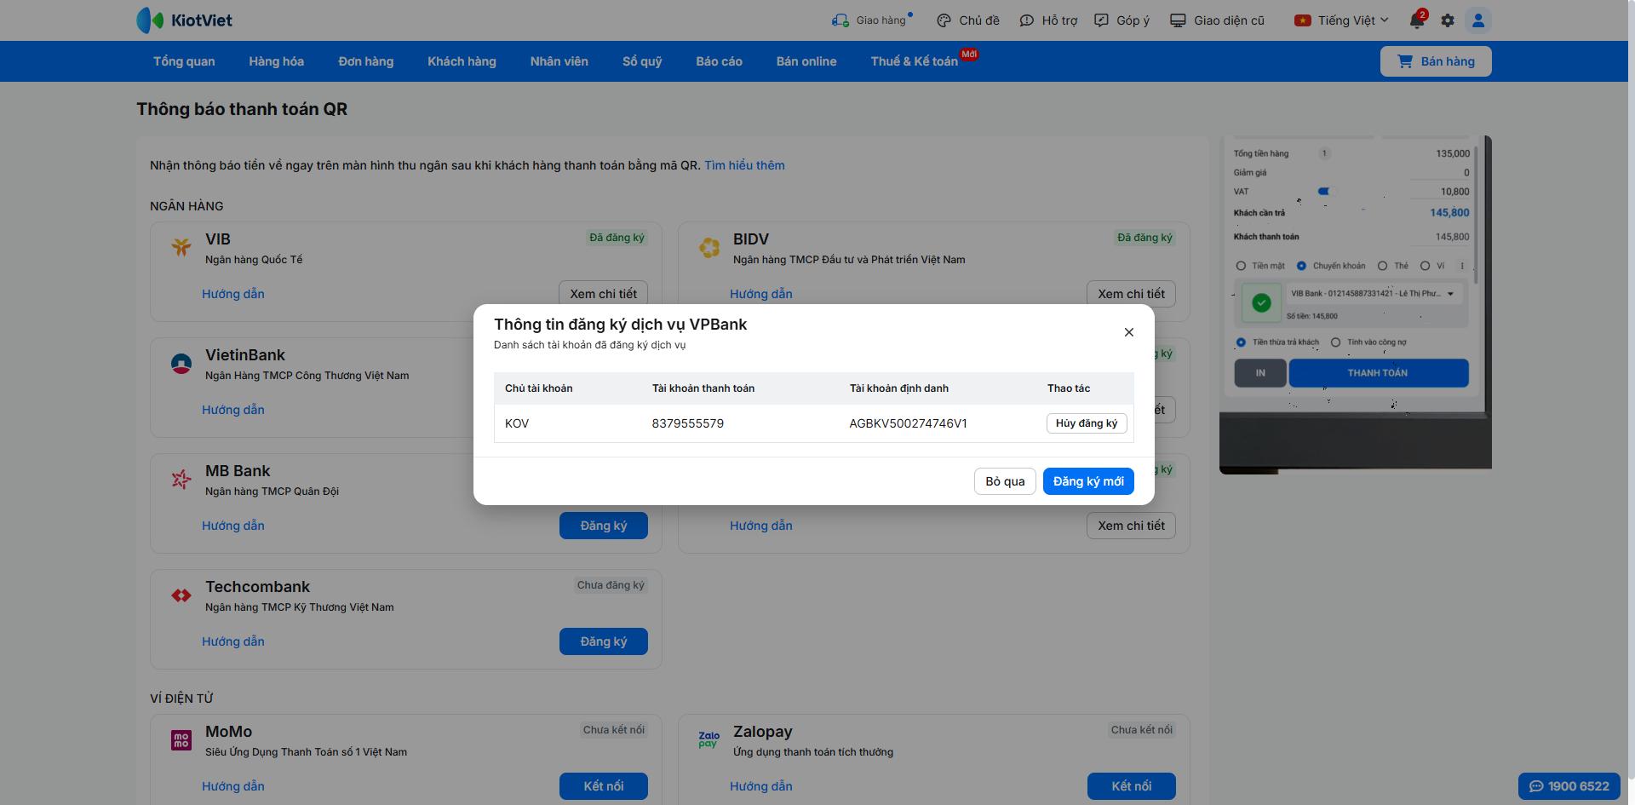Open the Tìm hiểu thêm link

pos(744,165)
